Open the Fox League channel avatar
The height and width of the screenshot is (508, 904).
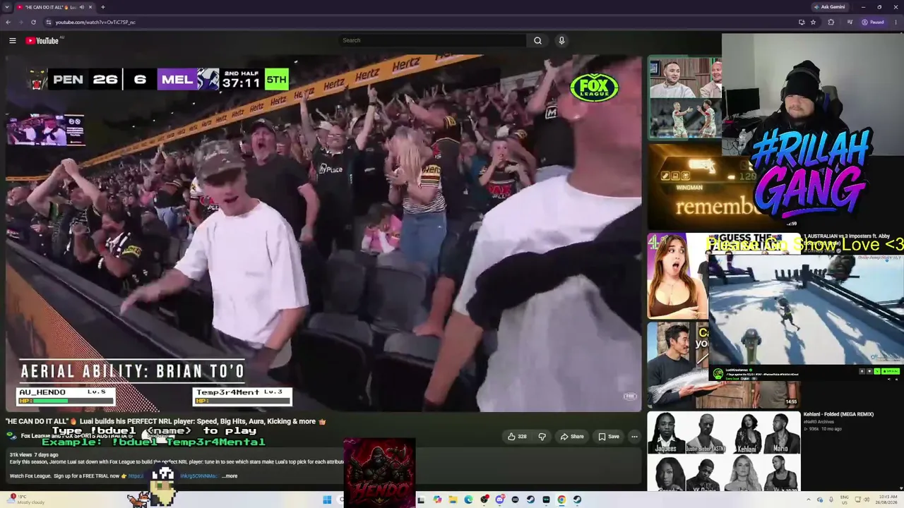[11, 436]
